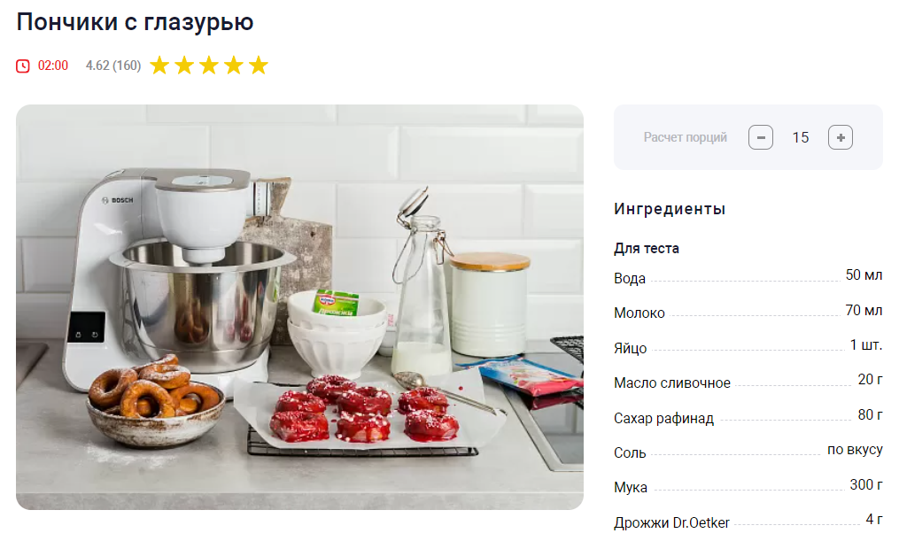
Task: Select the Молоко ingredient row
Action: tap(748, 312)
